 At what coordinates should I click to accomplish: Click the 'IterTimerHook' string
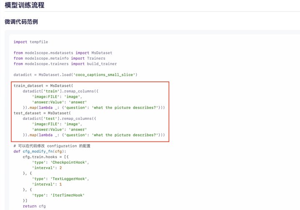69,195
